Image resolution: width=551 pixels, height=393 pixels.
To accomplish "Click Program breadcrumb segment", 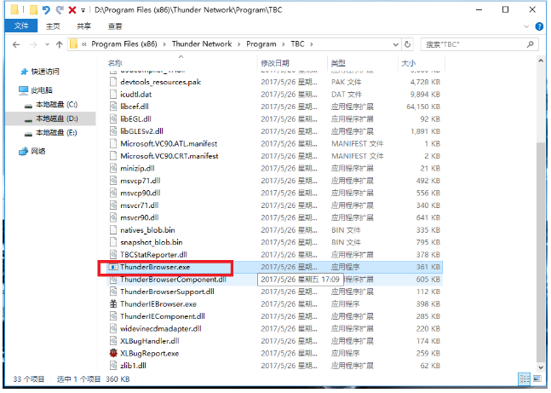I will (x=261, y=44).
